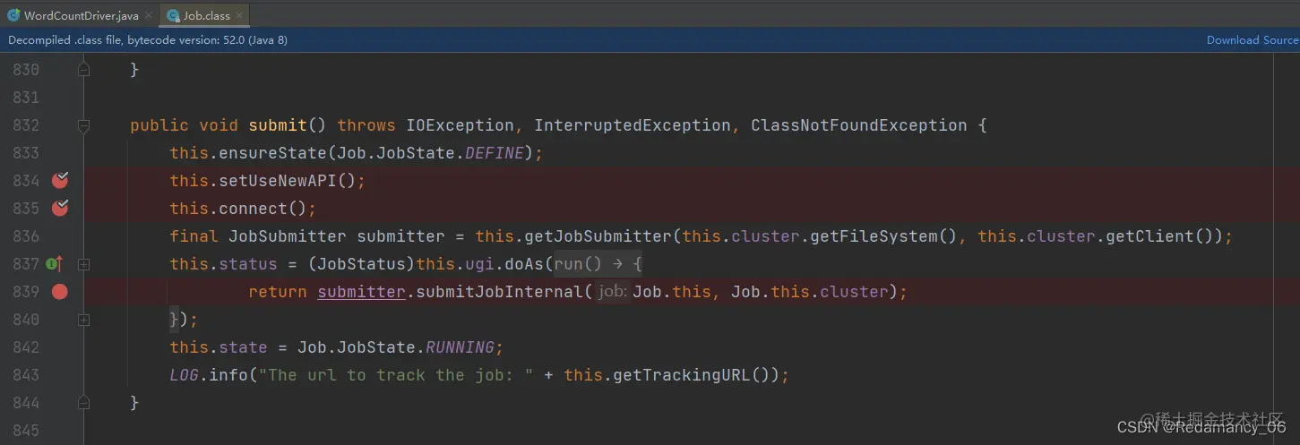Click IOException in the throws clause
The height and width of the screenshot is (445, 1300).
pos(460,125)
